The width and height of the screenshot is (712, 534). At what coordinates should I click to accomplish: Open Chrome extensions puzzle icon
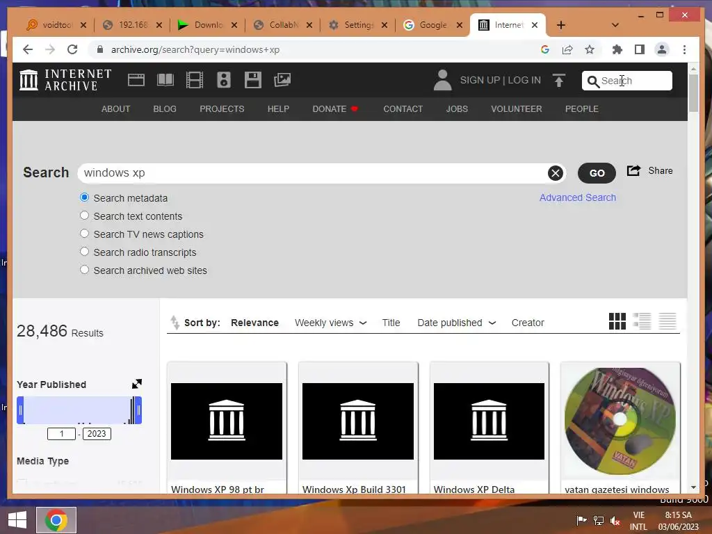[617, 49]
